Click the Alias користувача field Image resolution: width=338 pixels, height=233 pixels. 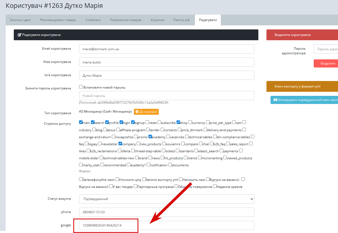[x=167, y=62]
